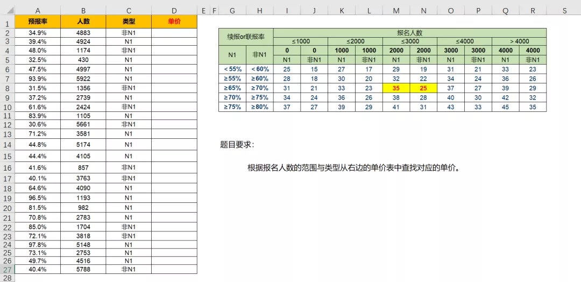This screenshot has height=282, width=581.
Task: Click empty 单价 cell D2
Action: [174, 33]
